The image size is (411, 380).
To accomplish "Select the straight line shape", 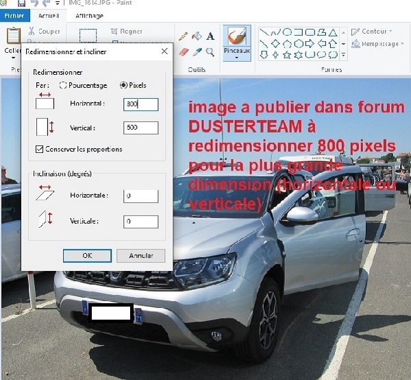I will coord(264,32).
